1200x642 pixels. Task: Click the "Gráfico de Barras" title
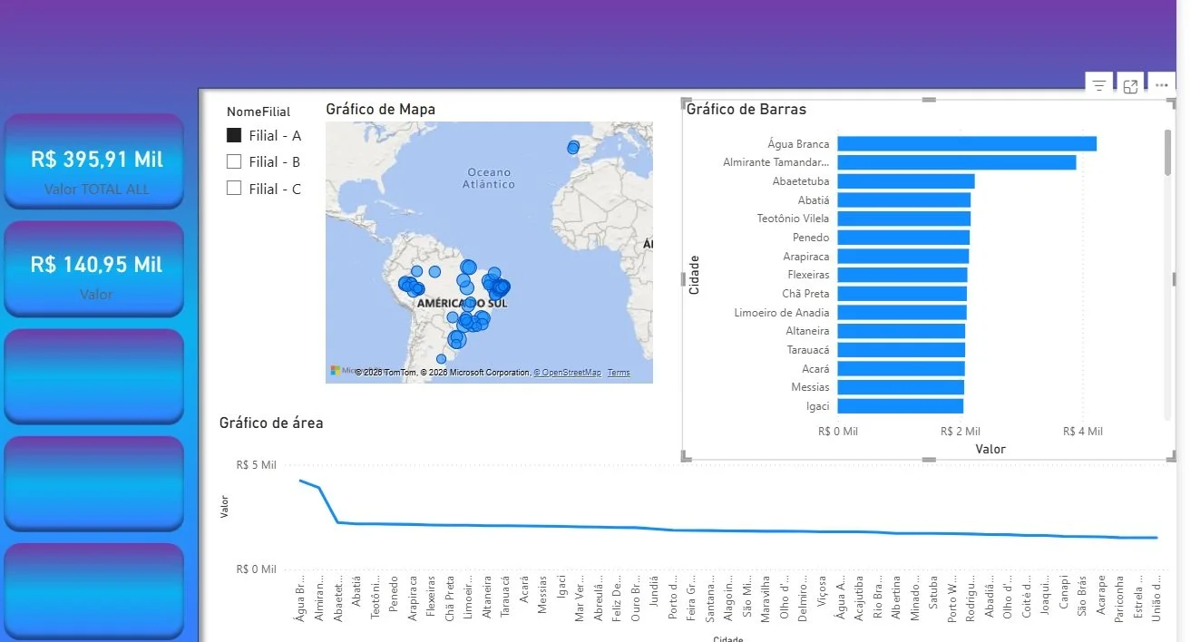point(746,109)
